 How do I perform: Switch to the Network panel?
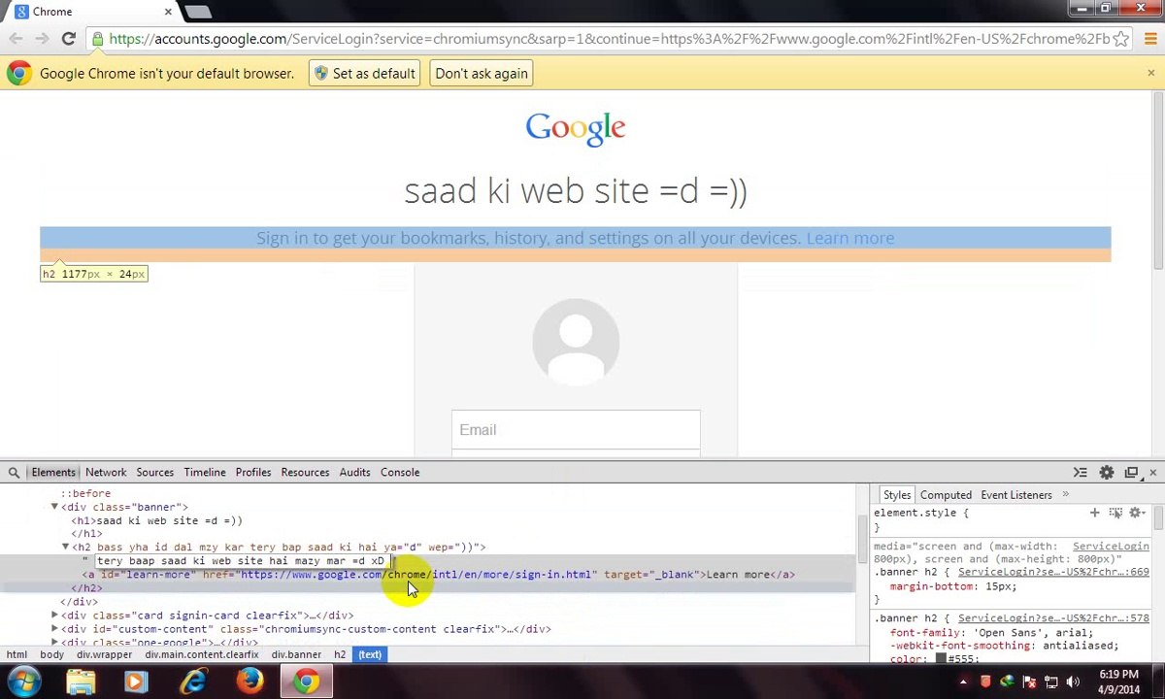click(x=106, y=473)
